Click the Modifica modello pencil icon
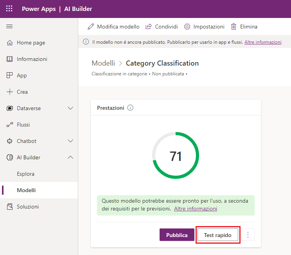 coord(91,27)
